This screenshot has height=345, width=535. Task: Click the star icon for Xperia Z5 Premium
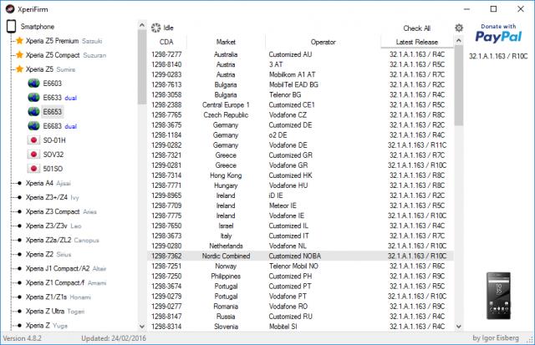pos(19,41)
